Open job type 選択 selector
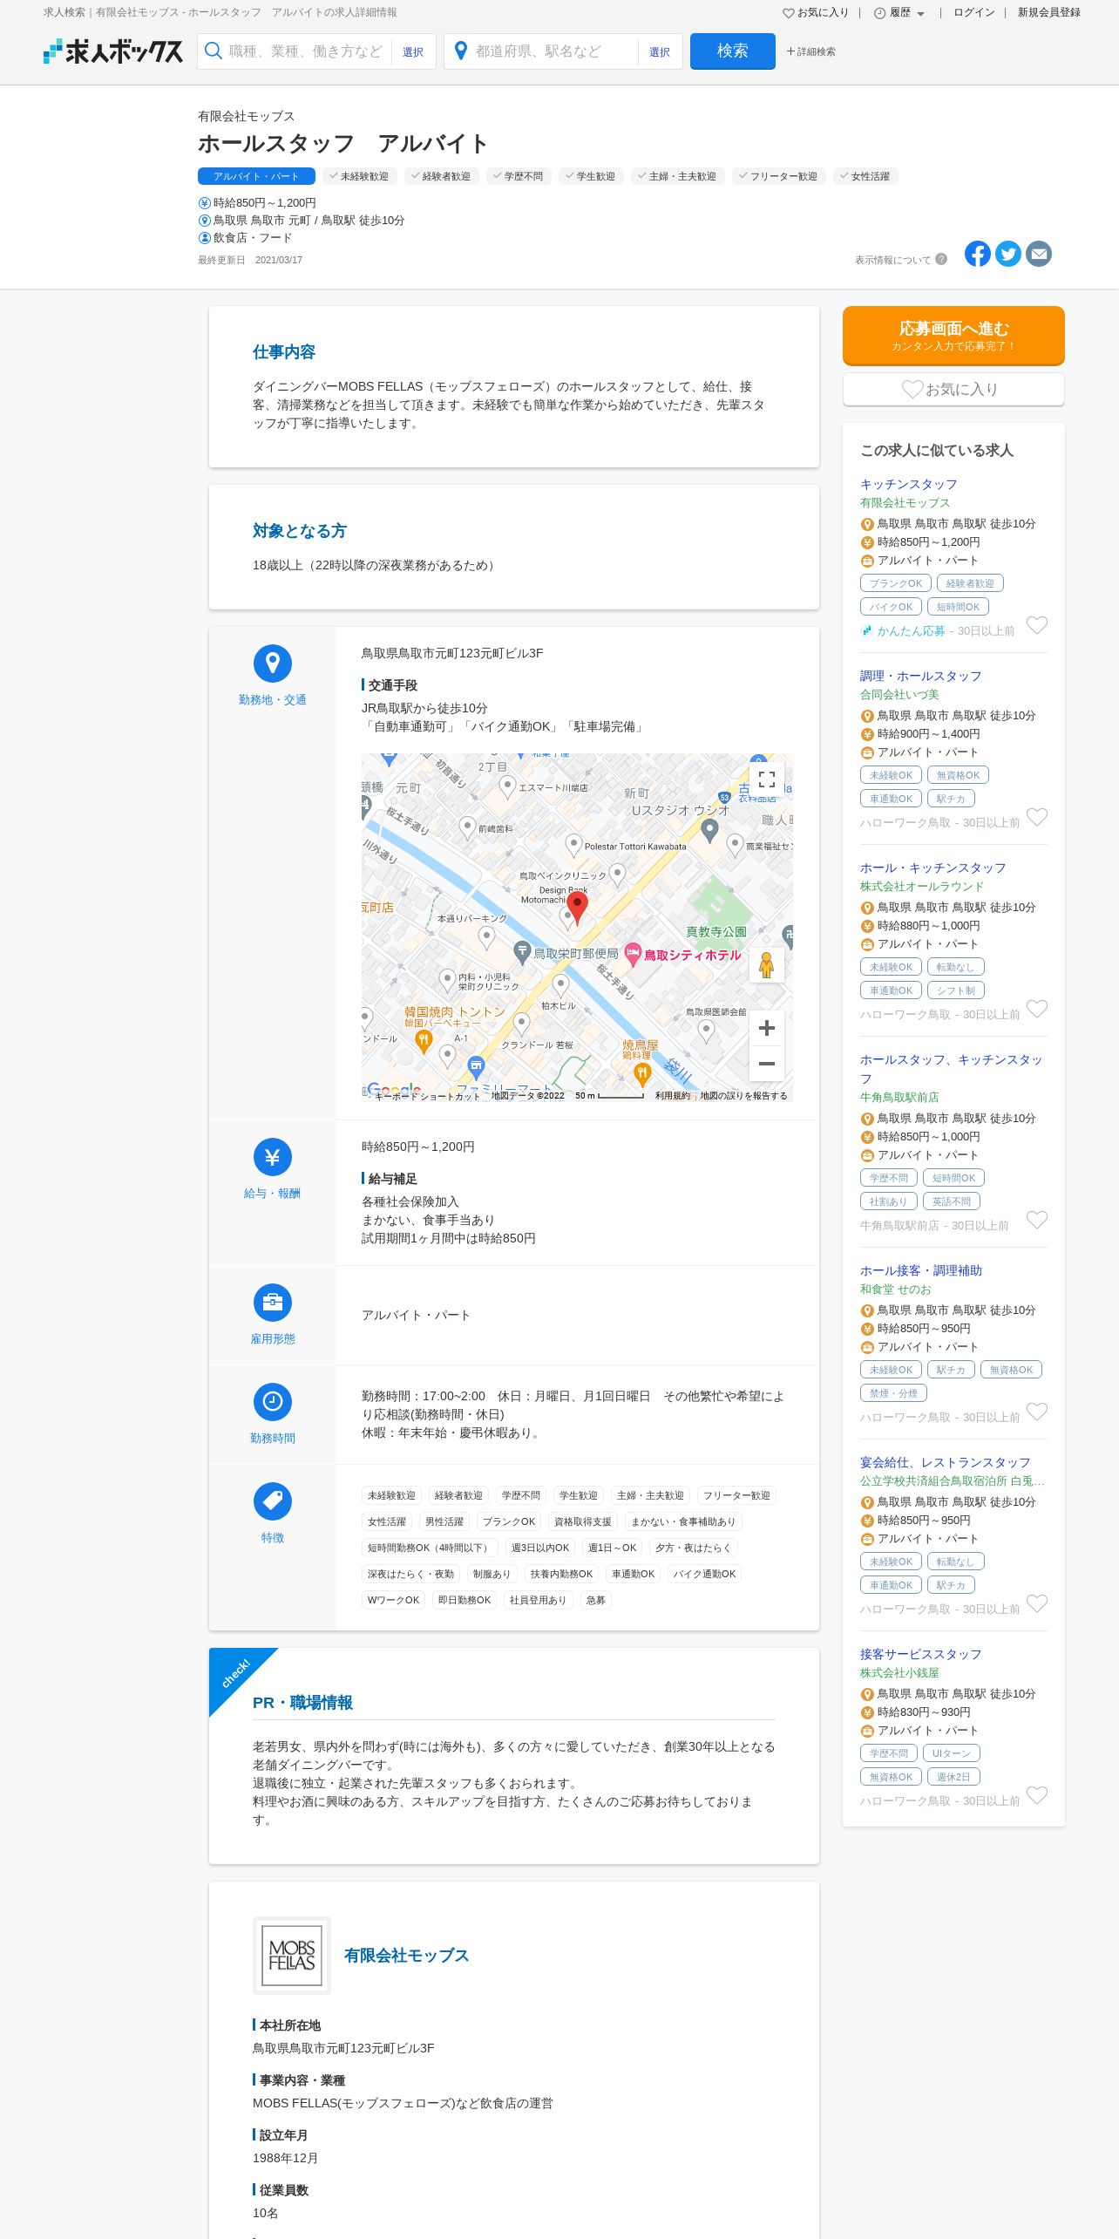Image resolution: width=1119 pixels, height=2239 pixels. click(x=413, y=52)
